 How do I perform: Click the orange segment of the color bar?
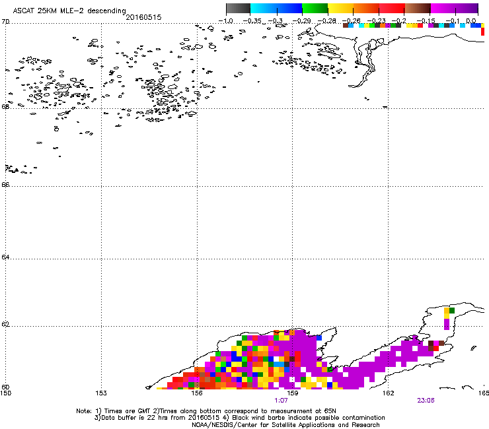[x=366, y=9]
